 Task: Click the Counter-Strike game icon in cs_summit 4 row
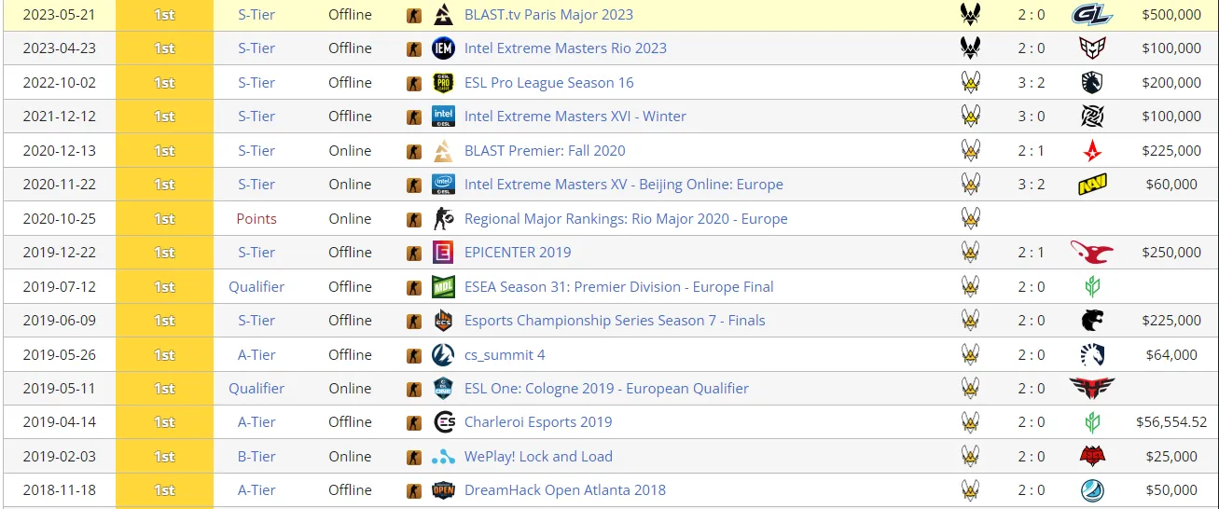(x=414, y=355)
